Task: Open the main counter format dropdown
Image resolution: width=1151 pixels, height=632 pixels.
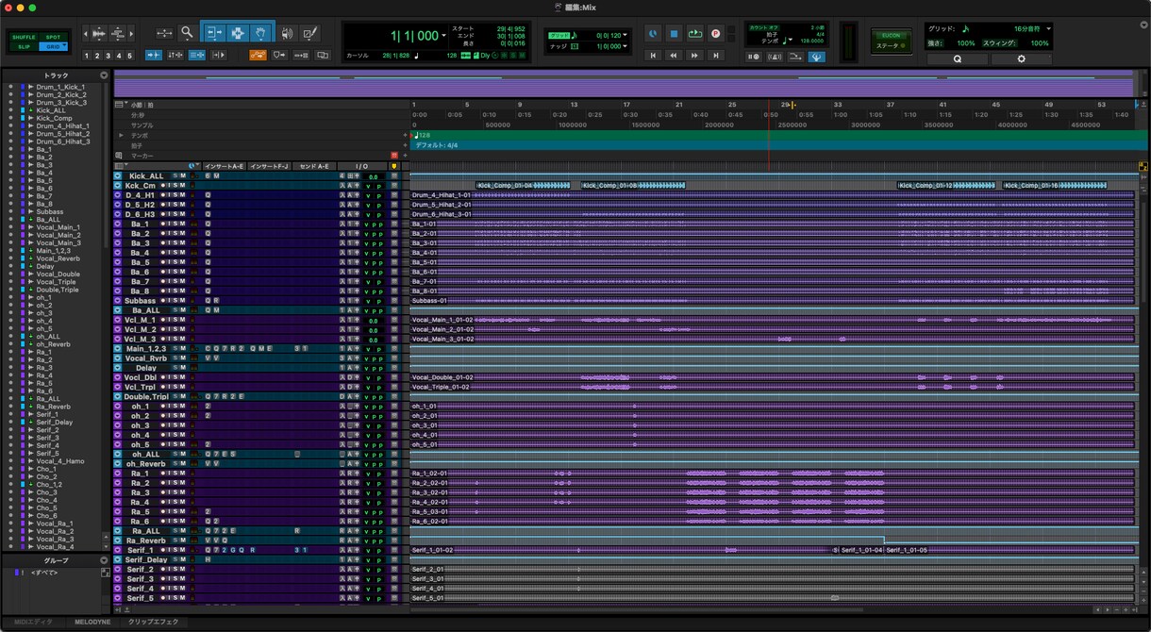Action: 443,36
